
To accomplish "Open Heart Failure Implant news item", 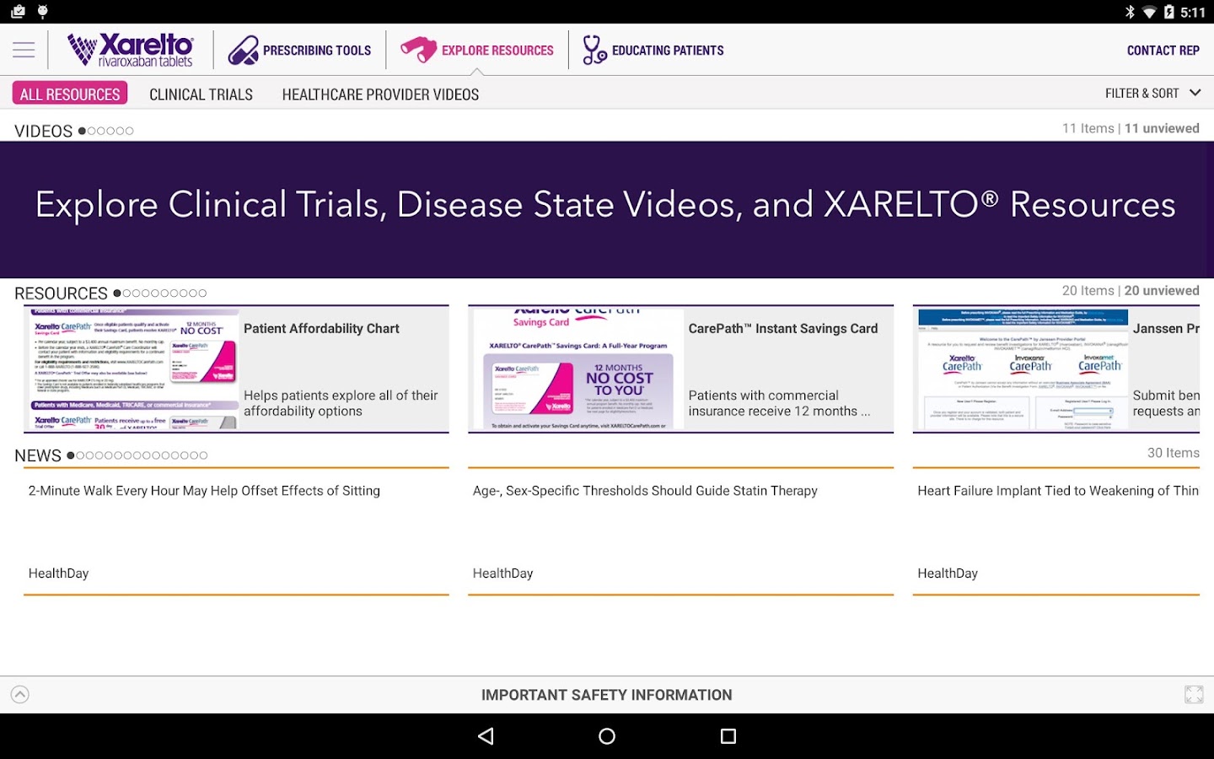I will point(1056,531).
